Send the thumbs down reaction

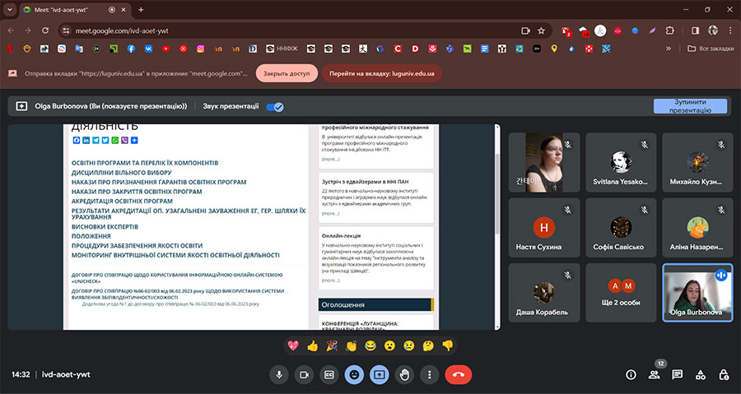(448, 345)
